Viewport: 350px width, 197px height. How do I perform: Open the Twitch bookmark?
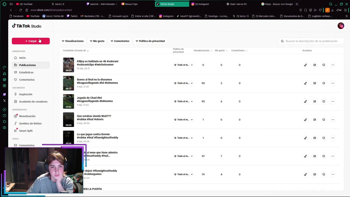tap(72, 16)
